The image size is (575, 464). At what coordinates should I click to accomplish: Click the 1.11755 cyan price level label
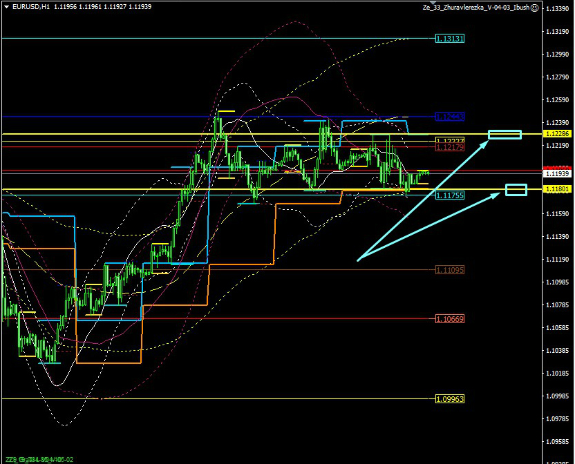[449, 195]
